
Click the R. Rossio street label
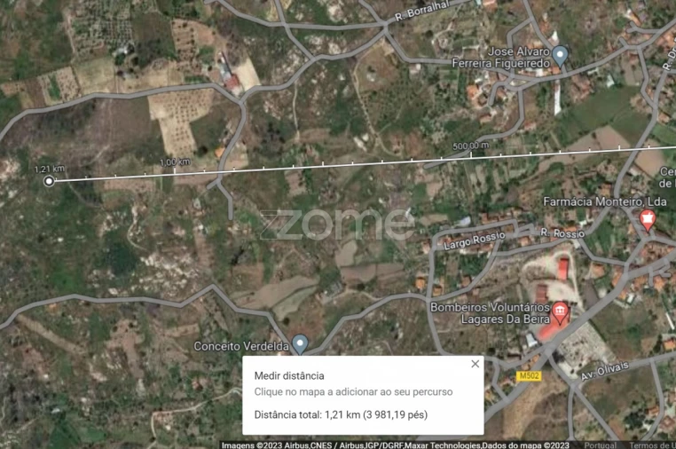562,232
